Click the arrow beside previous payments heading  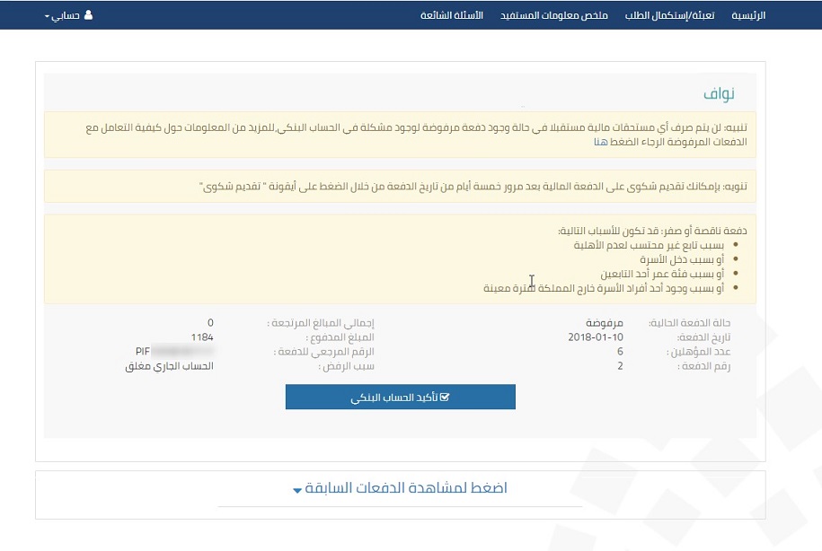[x=297, y=490]
